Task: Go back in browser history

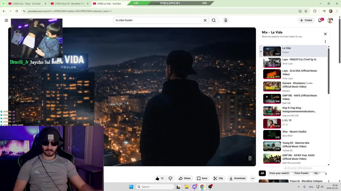Action: point(4,11)
